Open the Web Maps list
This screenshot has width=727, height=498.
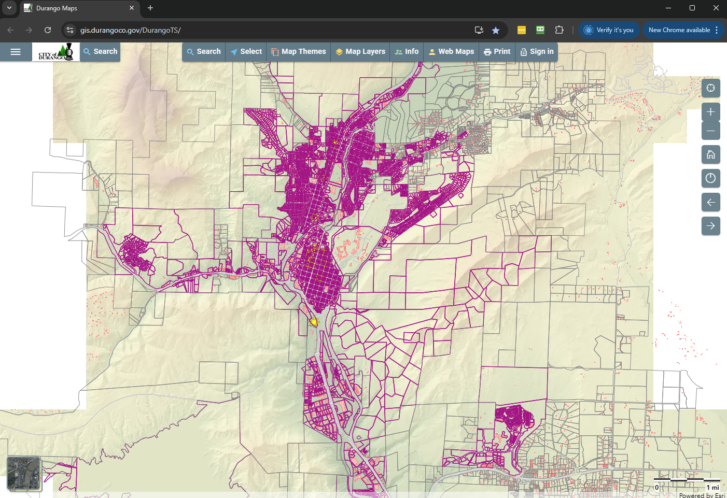pyautogui.click(x=451, y=52)
